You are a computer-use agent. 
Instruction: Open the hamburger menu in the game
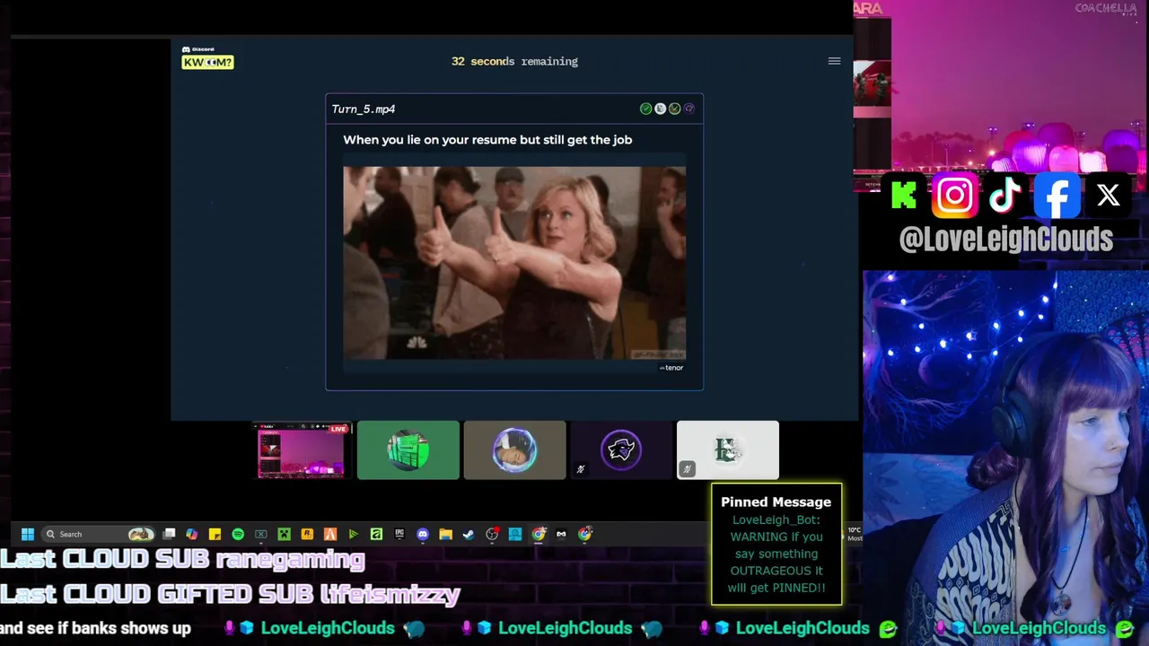pyautogui.click(x=834, y=61)
